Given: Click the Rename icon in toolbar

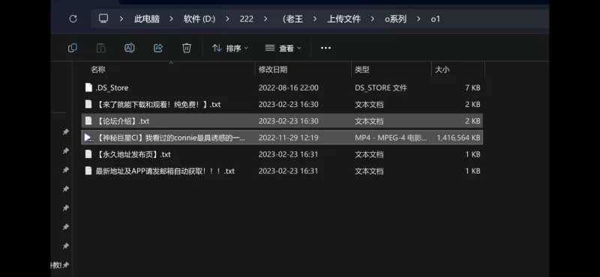Looking at the screenshot, I should click(129, 48).
